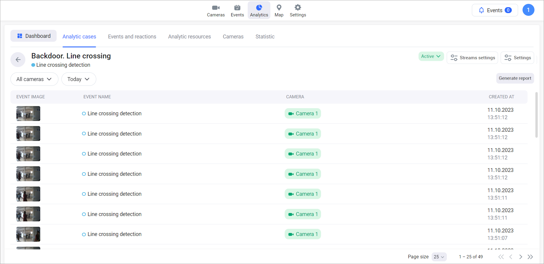Screen dimensions: 544x264
Task: Open the Cameras section in top navigation
Action: tap(216, 10)
